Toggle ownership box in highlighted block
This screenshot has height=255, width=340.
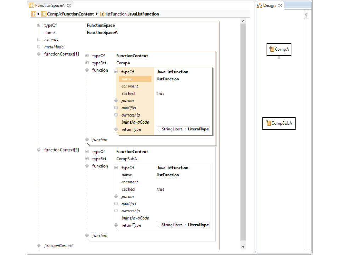[x=116, y=115]
